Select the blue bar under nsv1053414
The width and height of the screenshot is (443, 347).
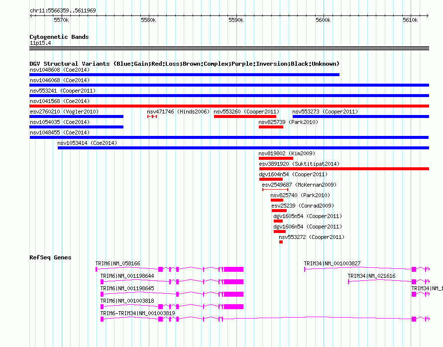243,148
